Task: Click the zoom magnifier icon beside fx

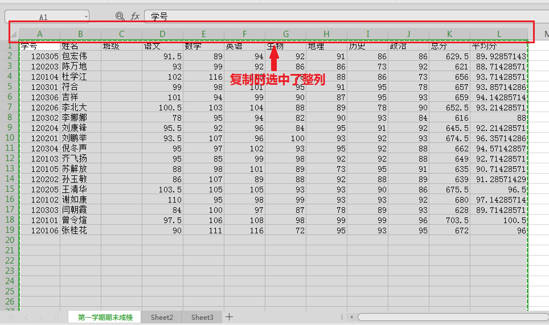Action: click(x=120, y=16)
